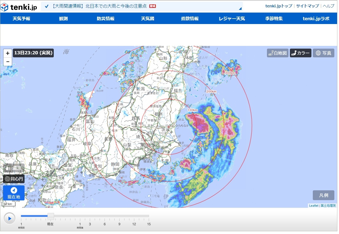Open the 防災情報 menu
339x234 pixels.
coord(106,19)
